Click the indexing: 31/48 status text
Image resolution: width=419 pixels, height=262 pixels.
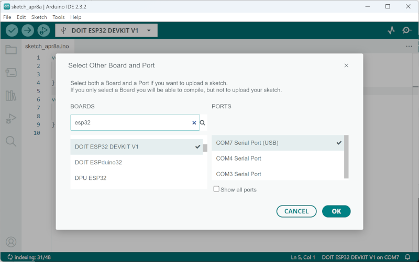[x=32, y=257]
